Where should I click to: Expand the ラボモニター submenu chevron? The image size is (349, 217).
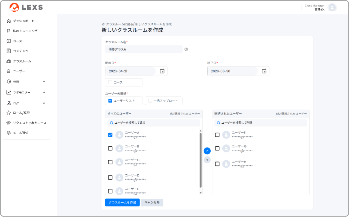point(44,92)
